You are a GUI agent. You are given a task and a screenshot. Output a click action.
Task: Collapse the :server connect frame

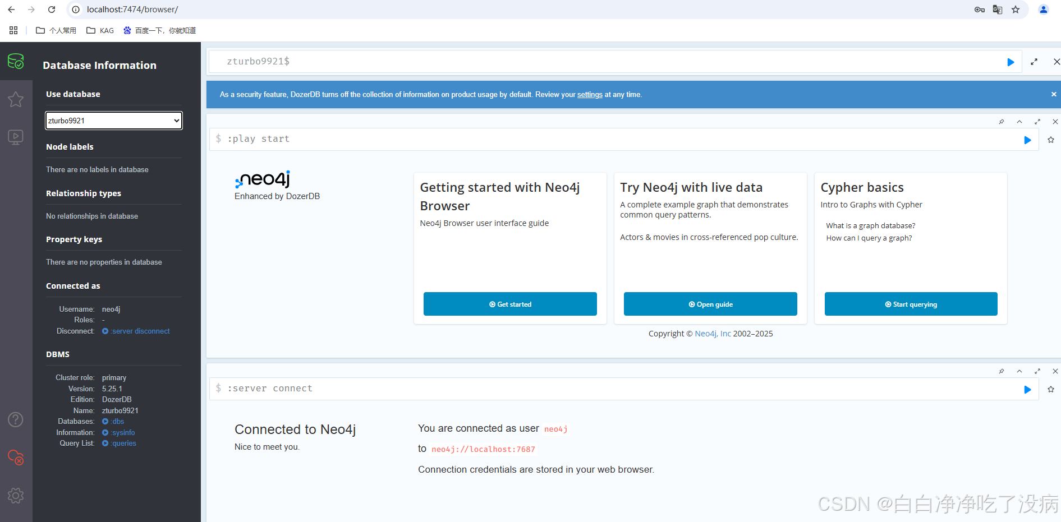click(1019, 371)
